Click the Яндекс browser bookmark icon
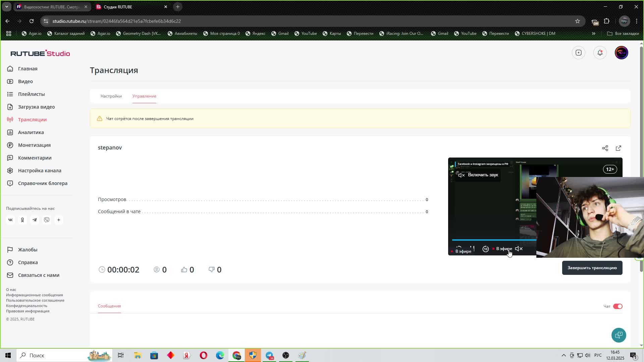 (x=247, y=33)
